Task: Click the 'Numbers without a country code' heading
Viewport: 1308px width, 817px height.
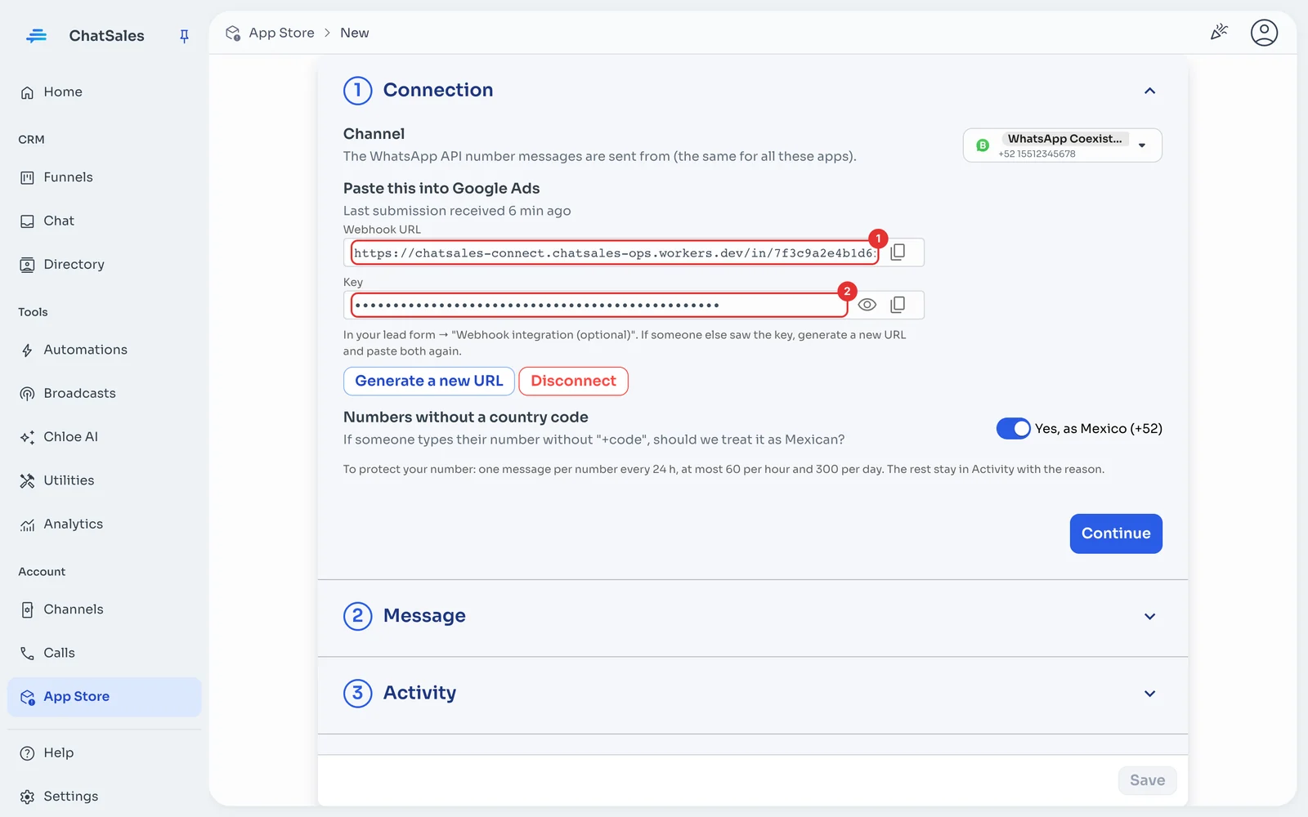Action: 466,417
